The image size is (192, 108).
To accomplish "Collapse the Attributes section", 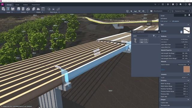I will (x=188, y=36).
